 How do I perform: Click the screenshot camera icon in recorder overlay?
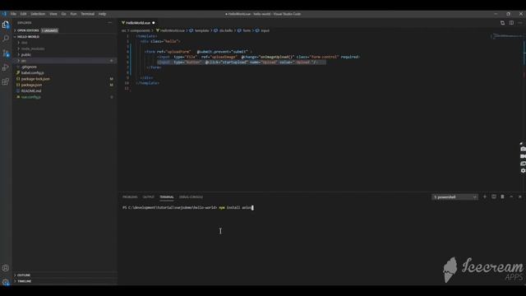(x=523, y=149)
